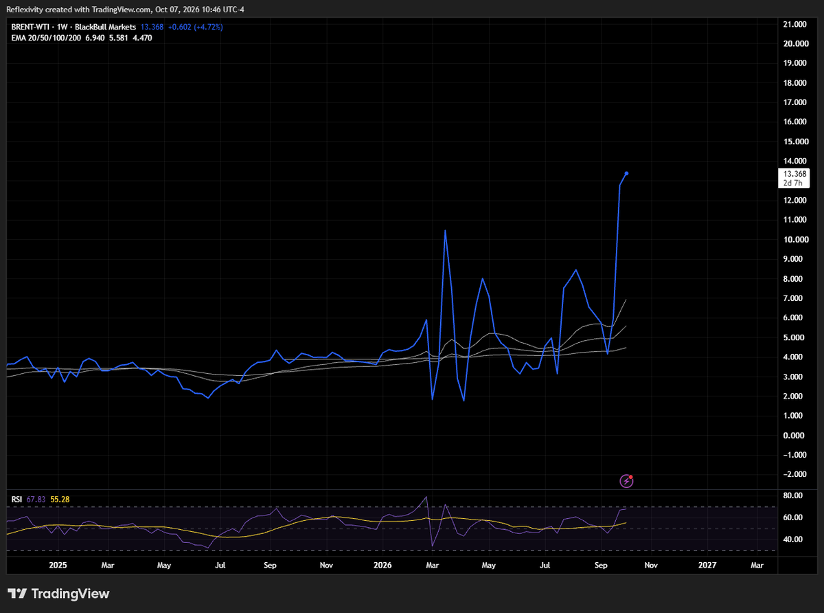
Task: Click the 18.000 price axis label
Action: 795,83
